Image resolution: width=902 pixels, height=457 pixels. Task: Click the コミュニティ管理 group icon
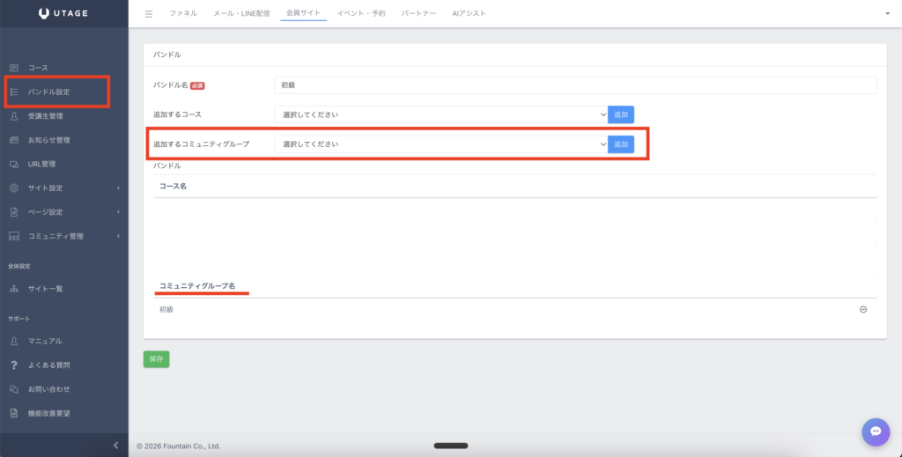(x=14, y=236)
